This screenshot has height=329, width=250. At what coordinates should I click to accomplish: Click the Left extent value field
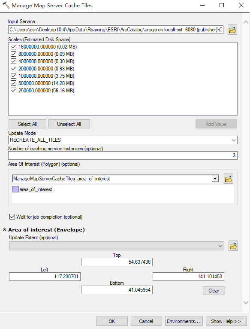(x=45, y=277)
